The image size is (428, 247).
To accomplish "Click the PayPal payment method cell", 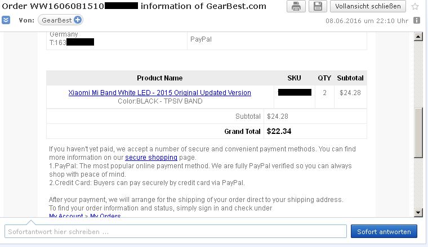I will coord(201,40).
